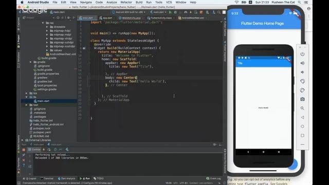Click the emulator volume down icon
329x185 pixels.
(x=302, y=72)
